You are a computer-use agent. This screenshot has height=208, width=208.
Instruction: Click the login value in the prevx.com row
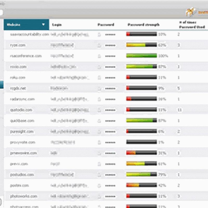pos(55,164)
